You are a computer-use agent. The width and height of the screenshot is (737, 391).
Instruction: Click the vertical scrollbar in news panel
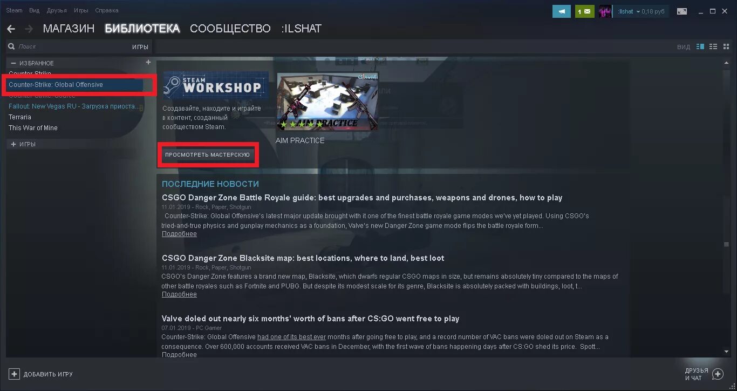click(727, 245)
